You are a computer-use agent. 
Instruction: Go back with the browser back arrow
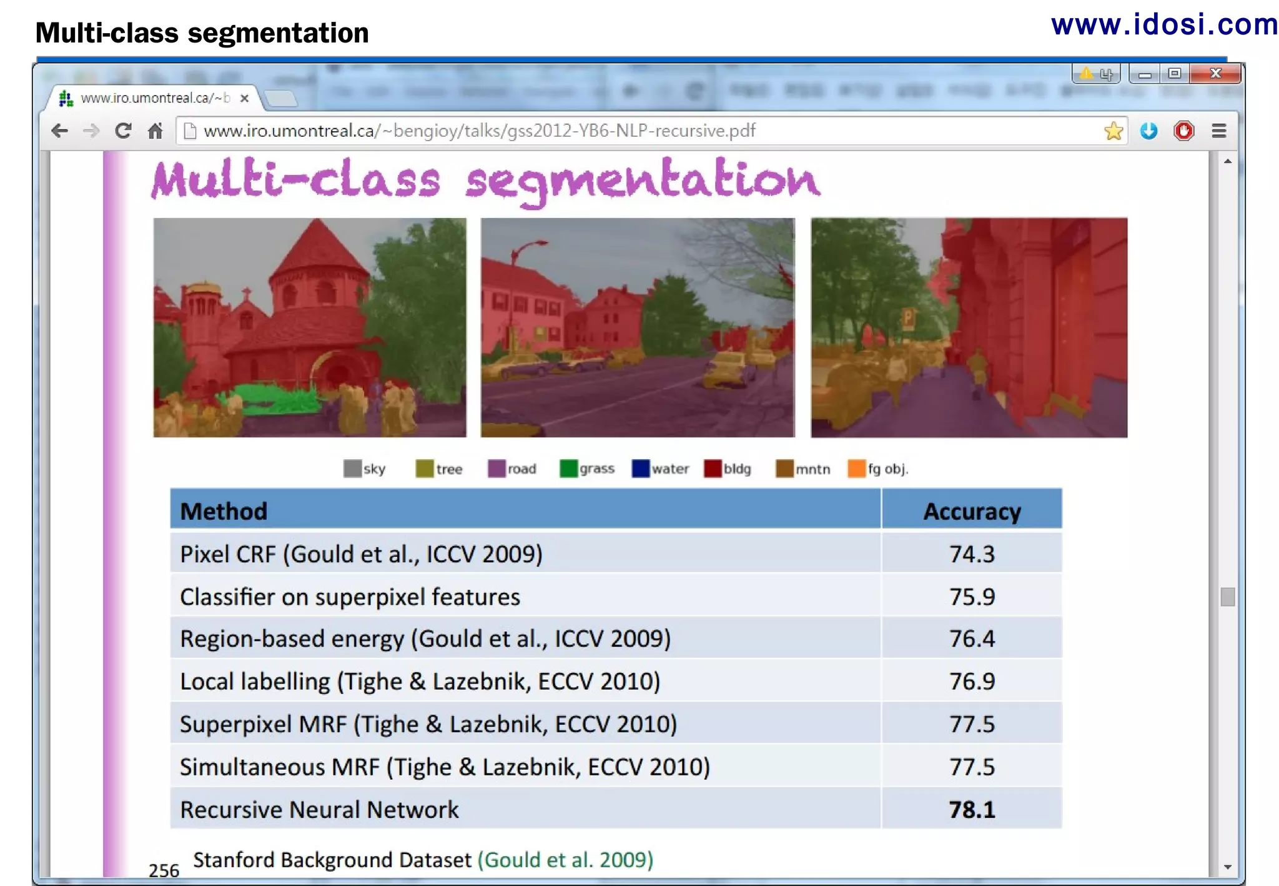(60, 131)
